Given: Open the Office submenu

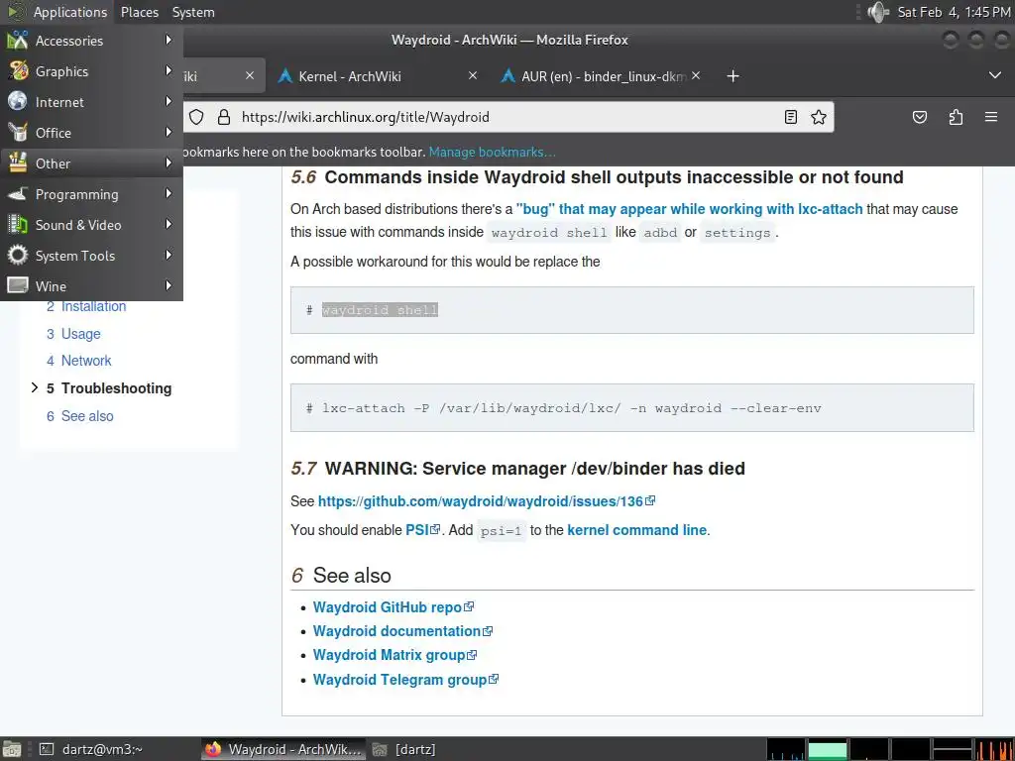Looking at the screenshot, I should (91, 133).
